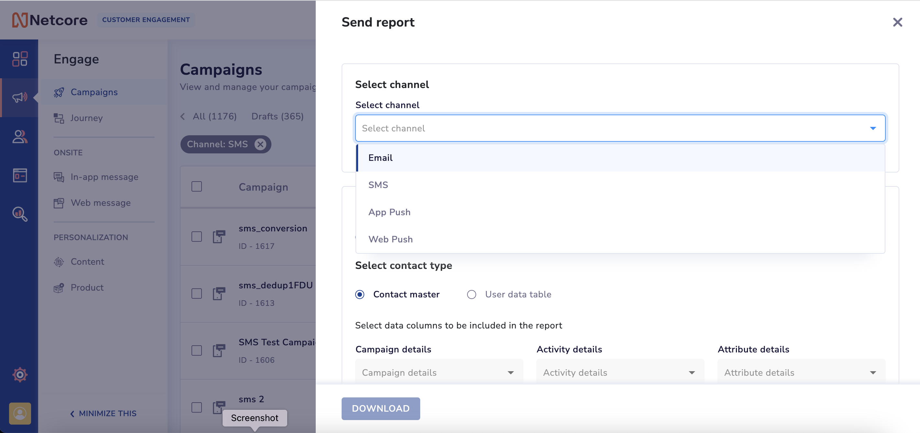
Task: Click MINIMIZE THIS link
Action: pos(104,413)
